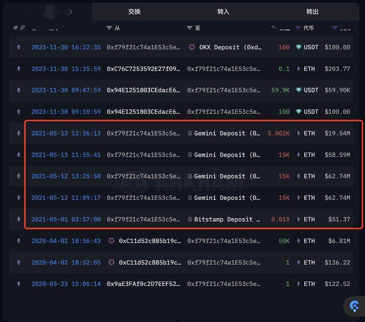Open recipient 0xf79f21c74a1E53c5e… in $203.77 row
This screenshot has height=322, width=365.
[224, 69]
